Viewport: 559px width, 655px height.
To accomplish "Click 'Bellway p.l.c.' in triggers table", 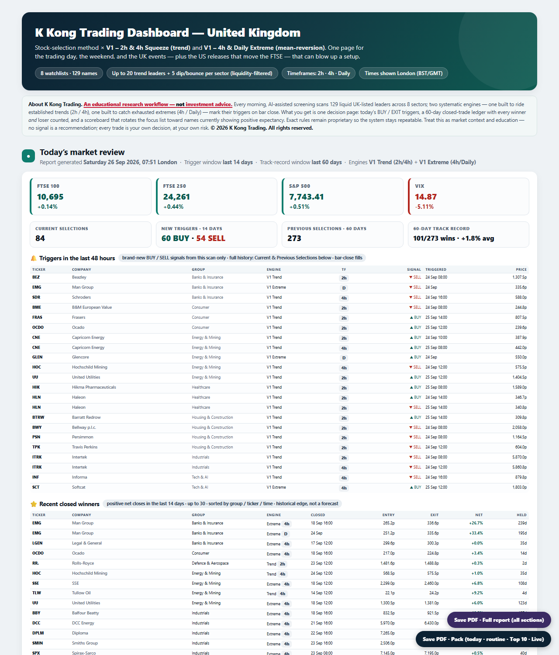I will coord(84,427).
